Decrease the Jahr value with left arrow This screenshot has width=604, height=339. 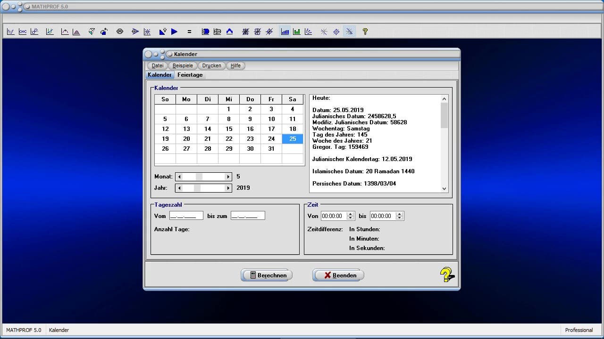point(179,188)
